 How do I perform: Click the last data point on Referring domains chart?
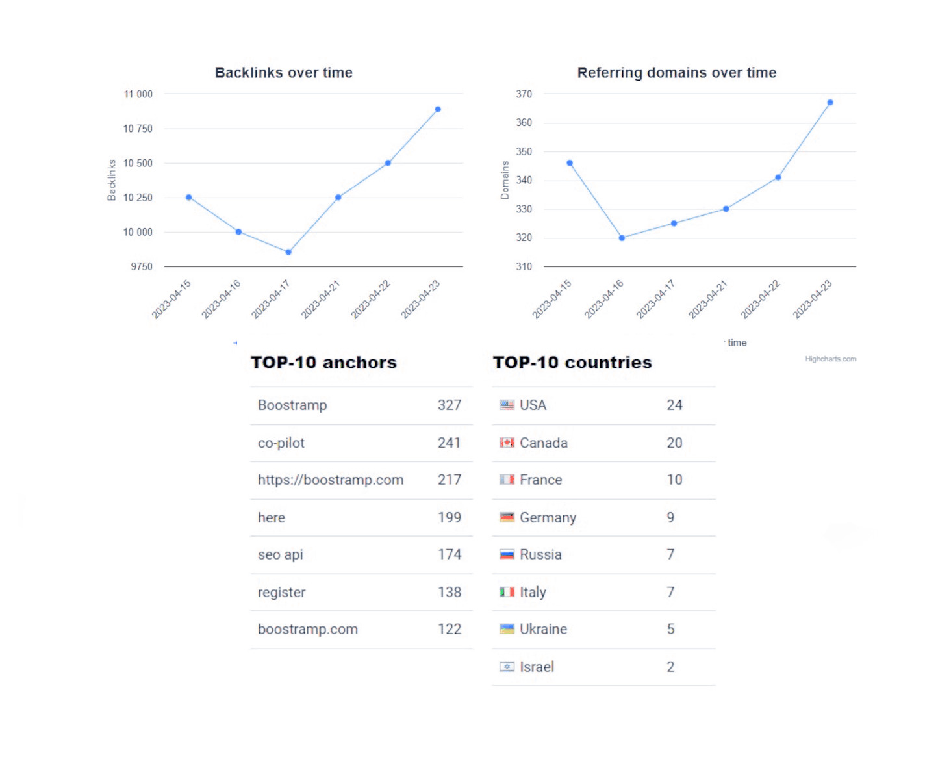[x=830, y=101]
